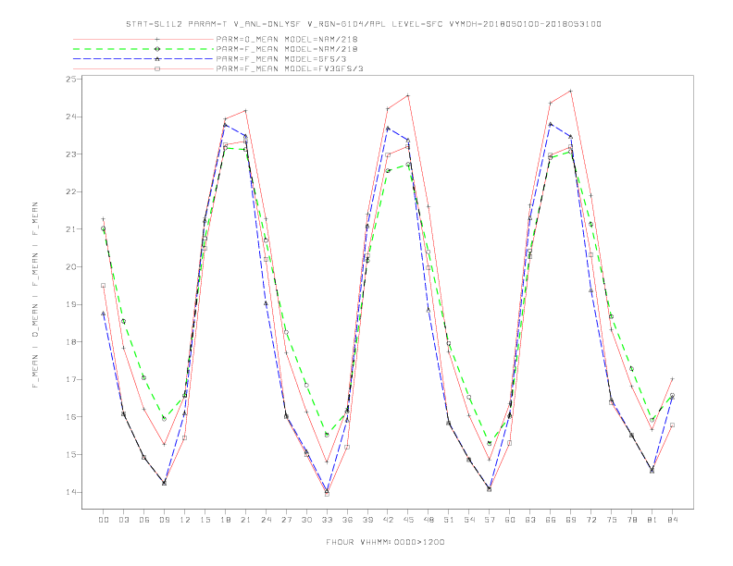Click x-axis forecast hour 57
Screen dimensions: 733x566
tap(490, 520)
